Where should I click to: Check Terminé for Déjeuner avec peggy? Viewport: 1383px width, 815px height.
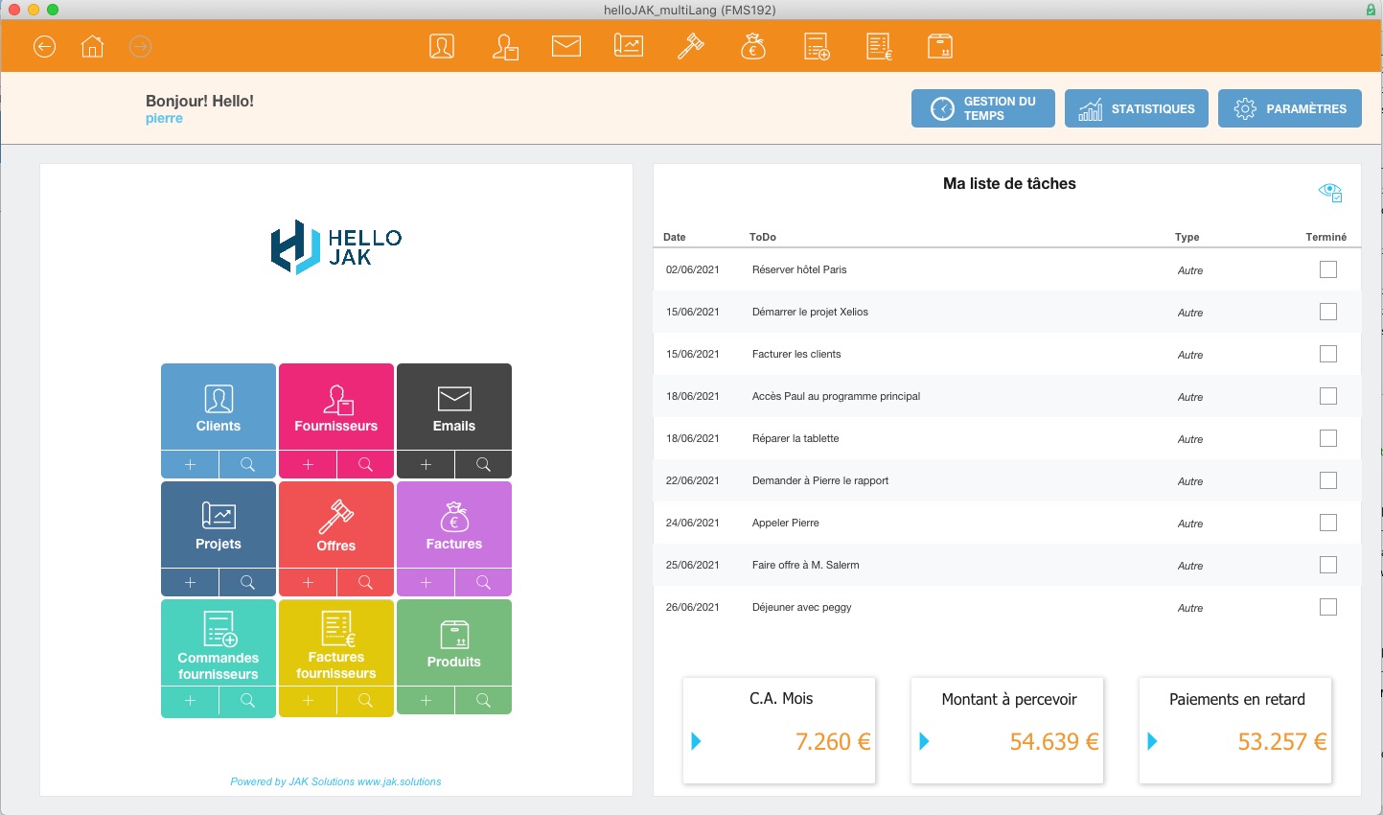click(x=1328, y=607)
